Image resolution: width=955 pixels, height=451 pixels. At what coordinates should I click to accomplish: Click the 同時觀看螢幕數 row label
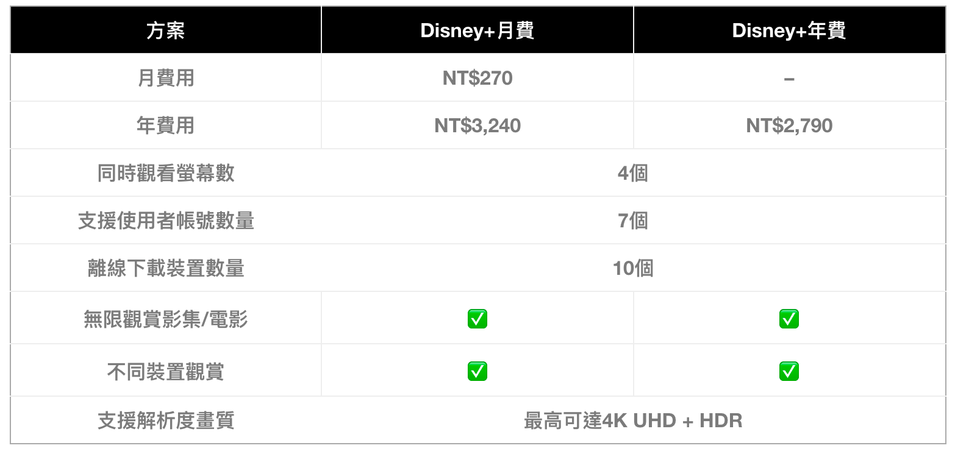point(166,173)
